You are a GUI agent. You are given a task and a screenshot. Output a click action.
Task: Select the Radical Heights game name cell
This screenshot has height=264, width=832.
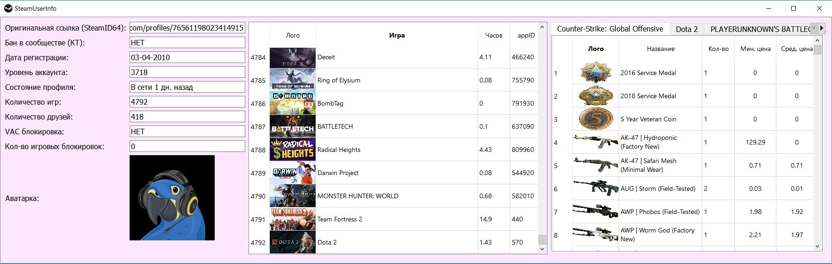pyautogui.click(x=397, y=150)
